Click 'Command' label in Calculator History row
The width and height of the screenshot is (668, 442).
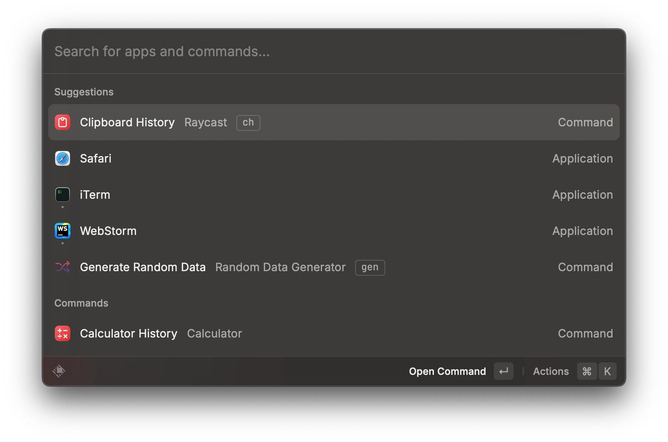point(585,333)
